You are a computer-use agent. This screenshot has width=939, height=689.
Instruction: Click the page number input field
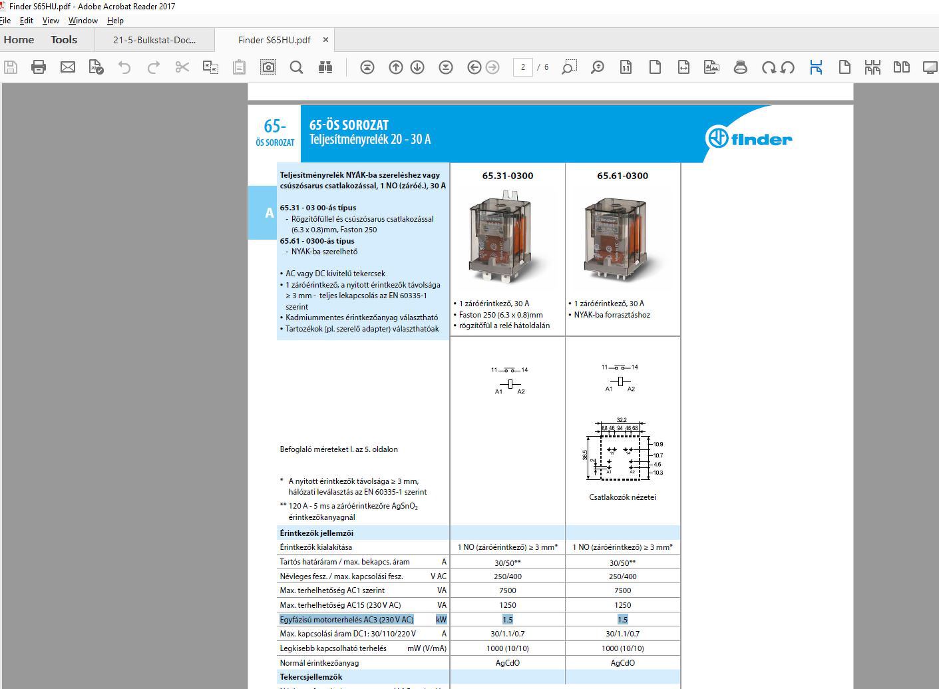(x=523, y=67)
